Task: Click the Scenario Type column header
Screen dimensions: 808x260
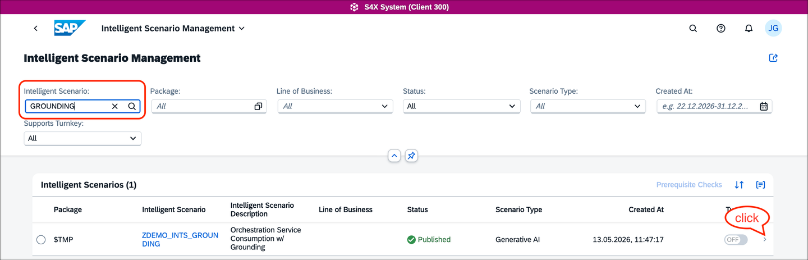Action: pos(519,209)
